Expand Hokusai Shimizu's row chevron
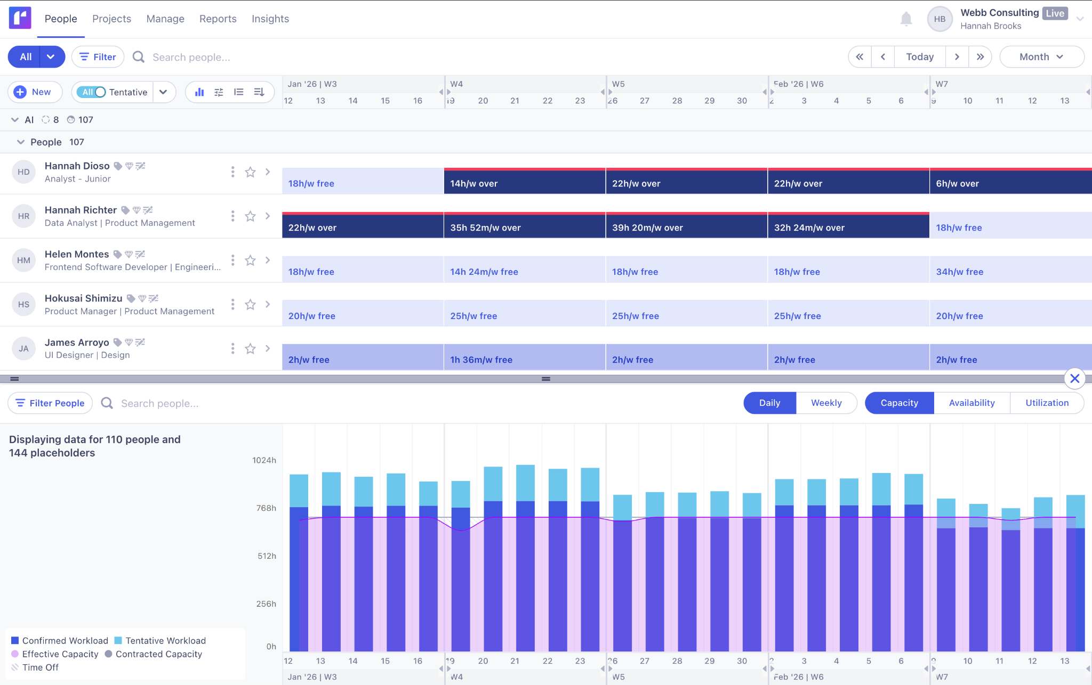The width and height of the screenshot is (1092, 685). click(x=268, y=305)
